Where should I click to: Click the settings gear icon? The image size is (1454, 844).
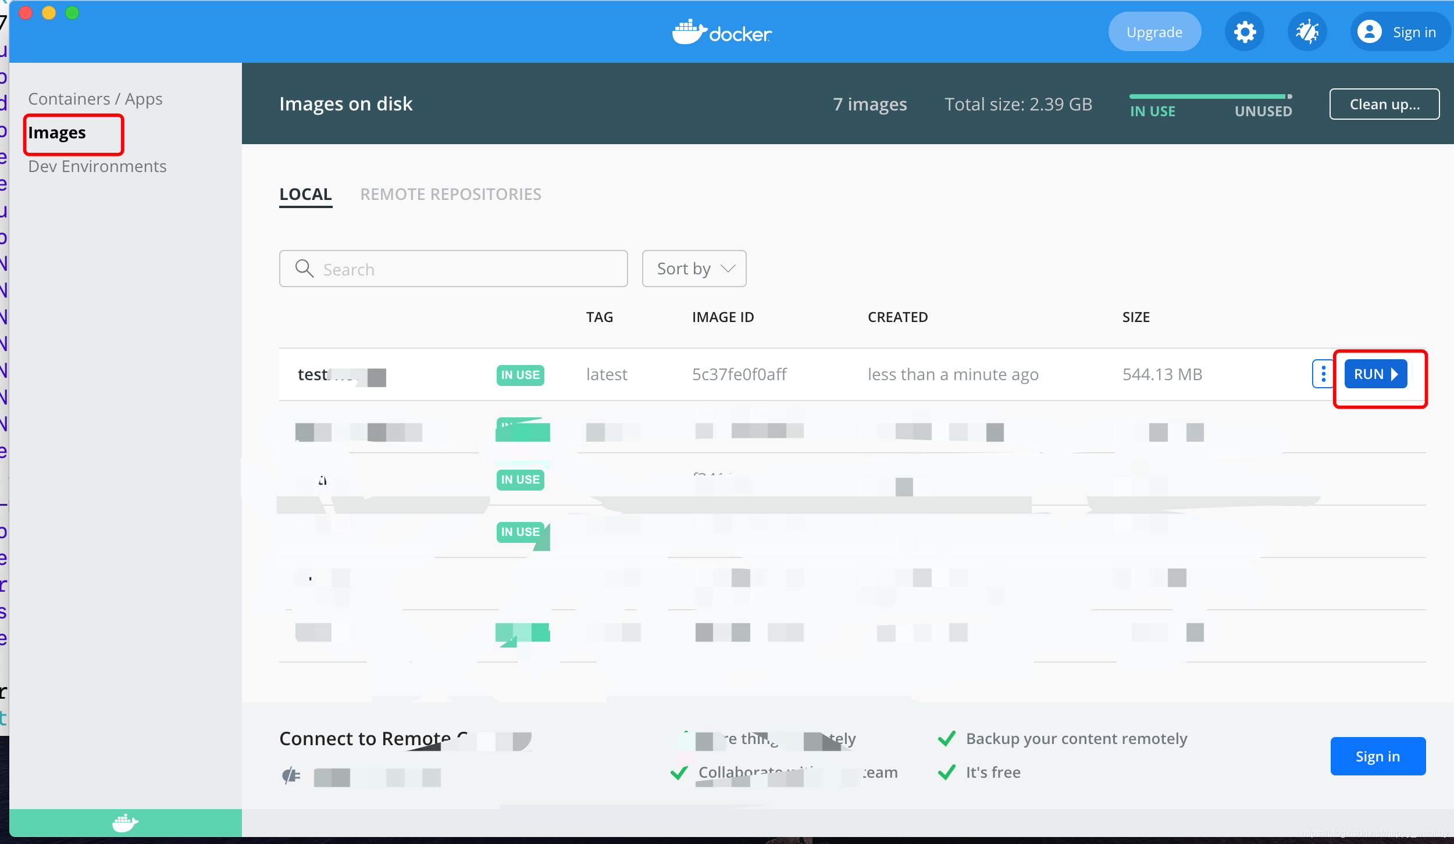[x=1245, y=32]
